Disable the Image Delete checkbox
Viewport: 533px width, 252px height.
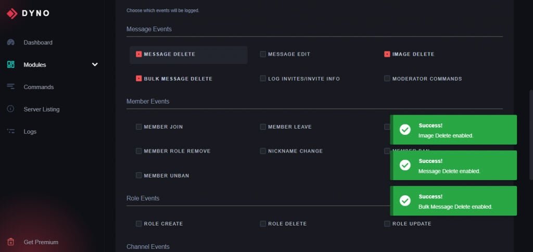(x=387, y=54)
